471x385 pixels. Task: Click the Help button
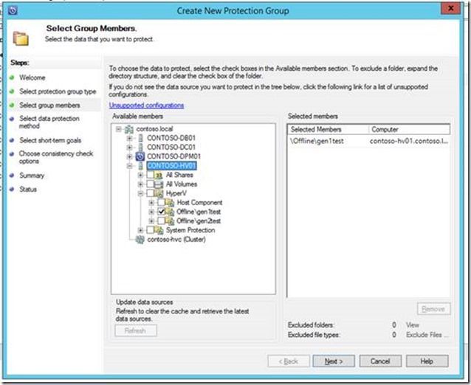coord(427,361)
